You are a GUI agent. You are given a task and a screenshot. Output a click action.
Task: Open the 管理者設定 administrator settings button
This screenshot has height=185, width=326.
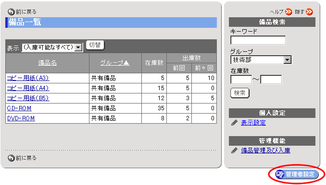tap(297, 174)
